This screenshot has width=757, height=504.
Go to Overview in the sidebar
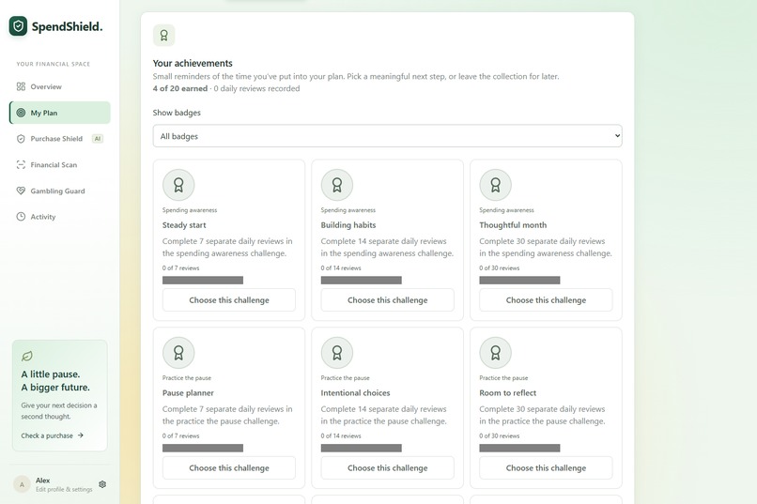(60, 86)
